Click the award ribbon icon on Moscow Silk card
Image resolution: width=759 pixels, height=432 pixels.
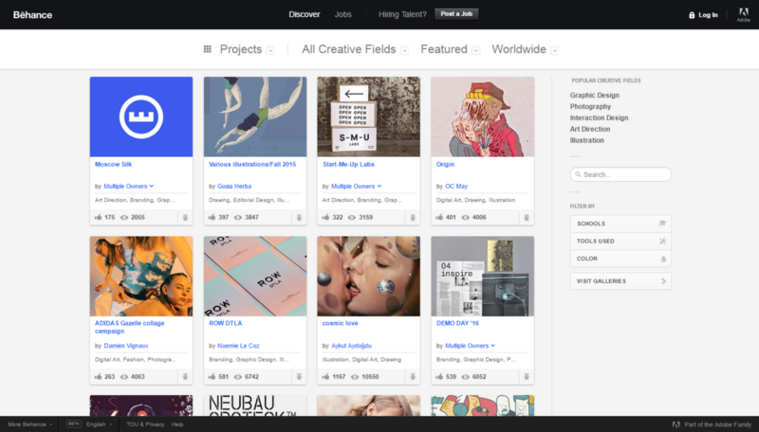pos(185,218)
